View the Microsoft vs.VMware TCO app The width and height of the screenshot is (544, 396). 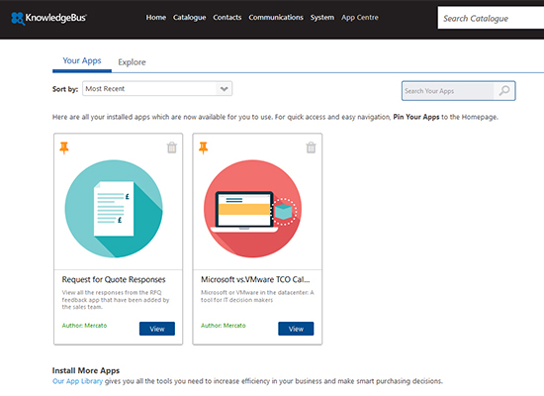pyautogui.click(x=296, y=329)
